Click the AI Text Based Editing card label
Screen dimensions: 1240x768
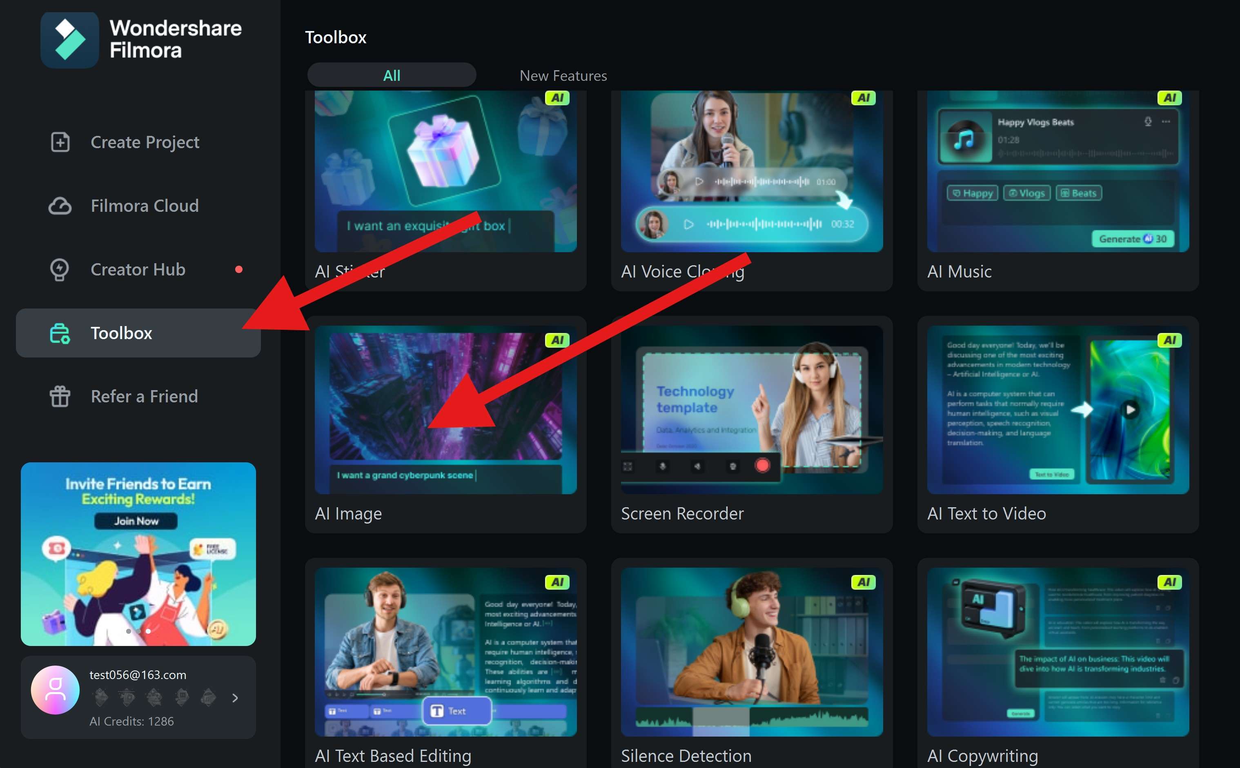(x=393, y=756)
